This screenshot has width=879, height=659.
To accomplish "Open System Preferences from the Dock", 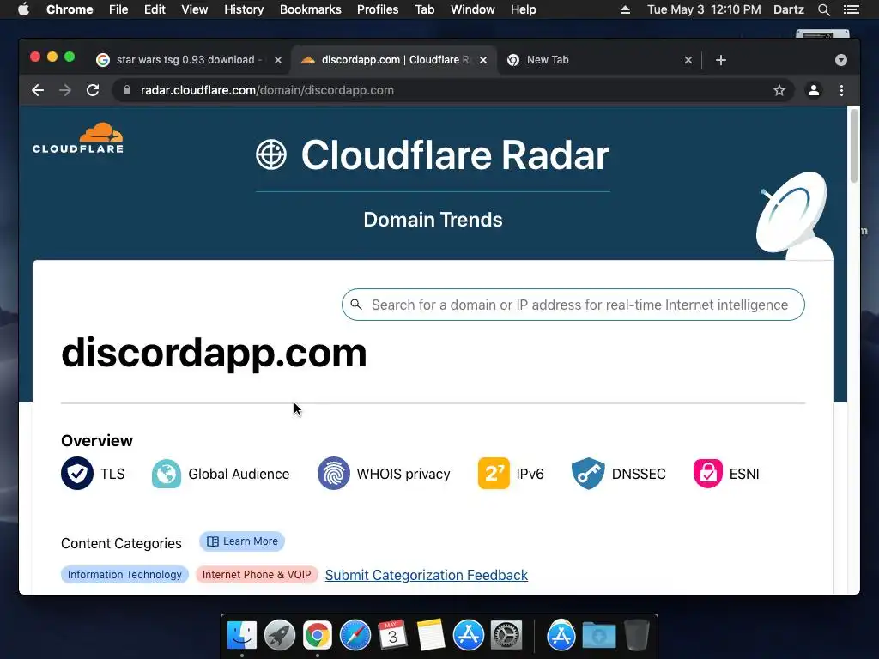I will [x=506, y=635].
